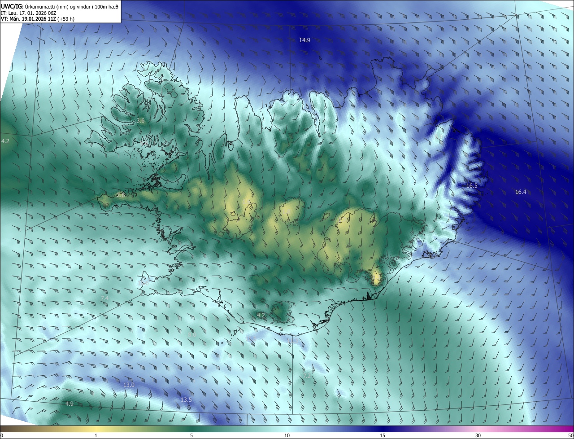Image resolution: width=574 pixels, height=439 pixels.
Task: Click the 16.4 value label in the eastern sea
Action: click(521, 192)
